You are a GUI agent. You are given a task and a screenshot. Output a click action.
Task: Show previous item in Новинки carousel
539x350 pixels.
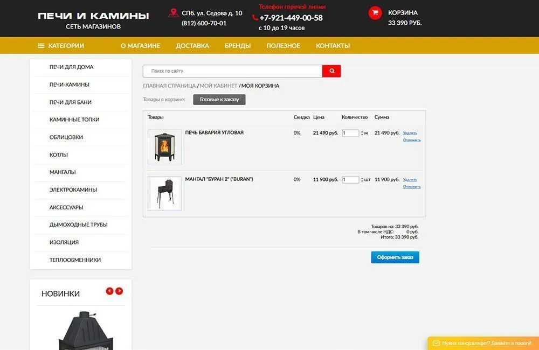coord(109,291)
